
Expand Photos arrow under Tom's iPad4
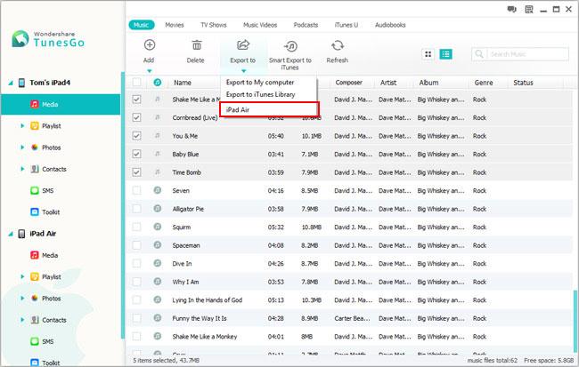22,148
